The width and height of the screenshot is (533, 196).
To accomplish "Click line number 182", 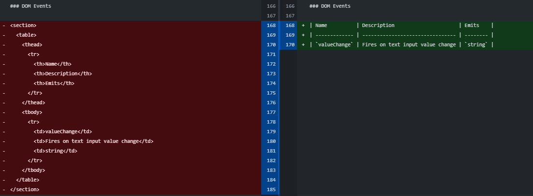I will [x=271, y=160].
